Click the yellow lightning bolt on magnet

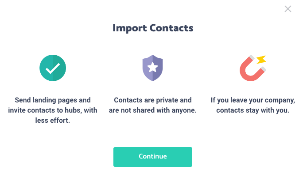[x=261, y=60]
